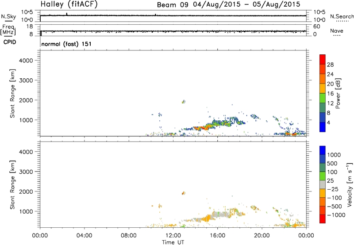
Task: Click the 'Slant Range [km]' label of power panel
Action: pyautogui.click(x=12, y=93)
